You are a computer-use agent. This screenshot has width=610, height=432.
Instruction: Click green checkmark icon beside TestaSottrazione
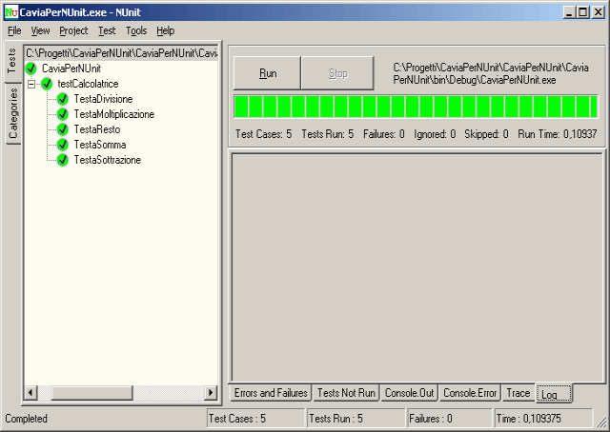coord(63,160)
